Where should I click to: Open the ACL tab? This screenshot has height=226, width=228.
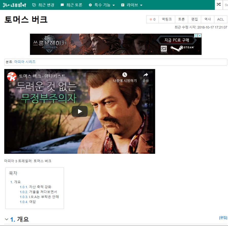click(x=221, y=19)
